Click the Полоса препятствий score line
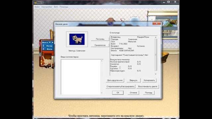This screenshot has width=212, height=119. (x=125, y=62)
